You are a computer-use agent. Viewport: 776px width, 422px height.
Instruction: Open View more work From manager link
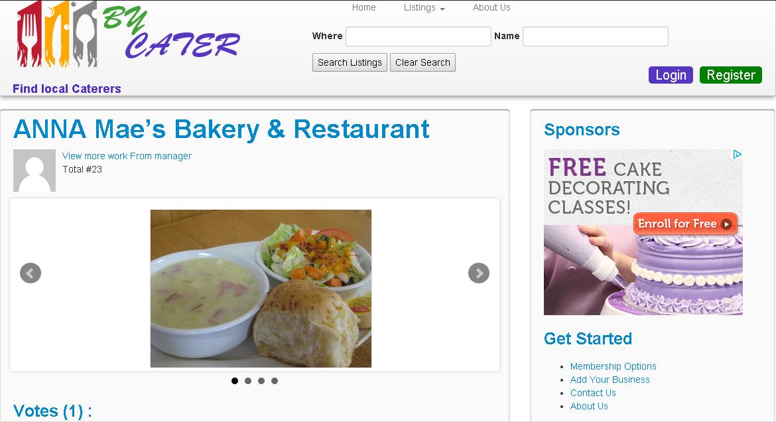pyautogui.click(x=127, y=156)
